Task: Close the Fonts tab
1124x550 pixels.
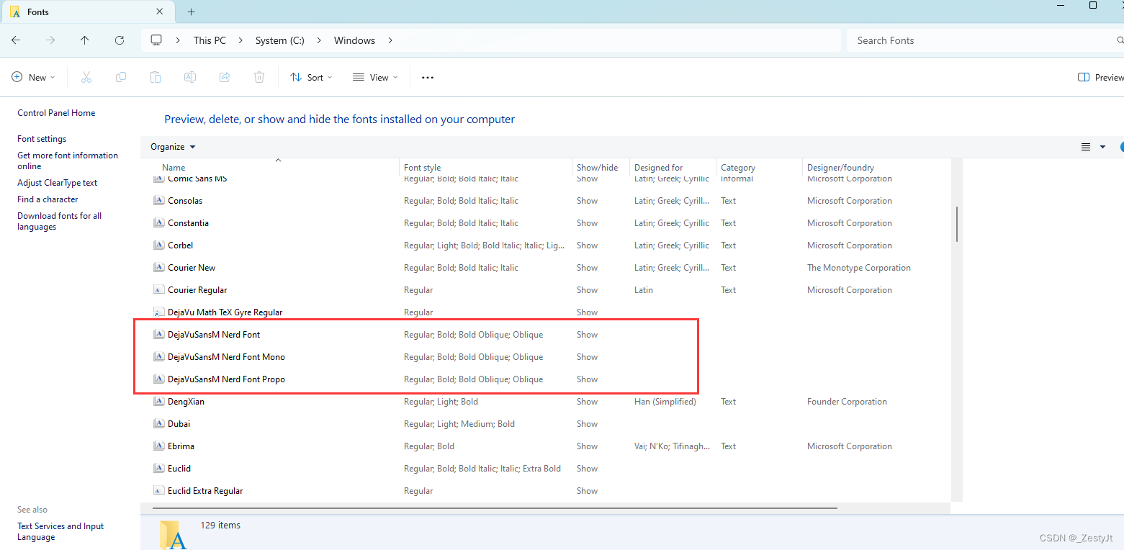Action: (159, 12)
